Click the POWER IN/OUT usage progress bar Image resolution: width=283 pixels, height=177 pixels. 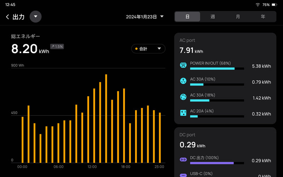pos(217,68)
